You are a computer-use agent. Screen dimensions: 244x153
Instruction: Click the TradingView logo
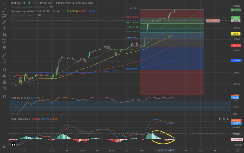(14, 144)
